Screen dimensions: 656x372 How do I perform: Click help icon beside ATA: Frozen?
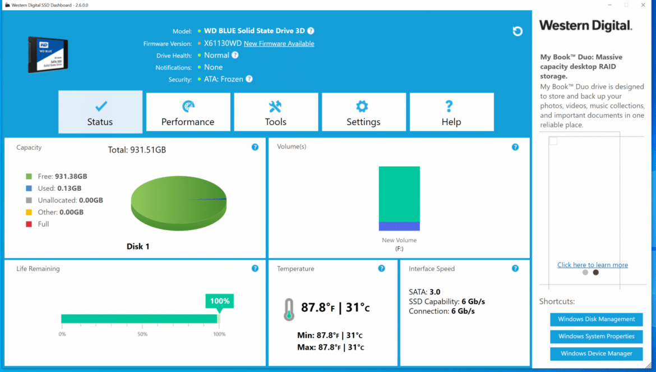coord(250,79)
